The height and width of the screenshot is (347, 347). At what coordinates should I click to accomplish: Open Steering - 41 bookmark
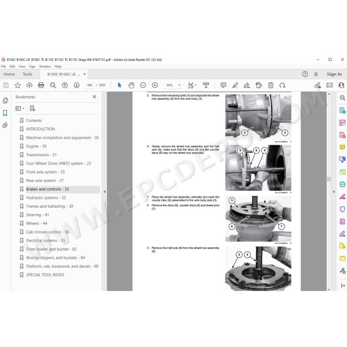pos(37,215)
